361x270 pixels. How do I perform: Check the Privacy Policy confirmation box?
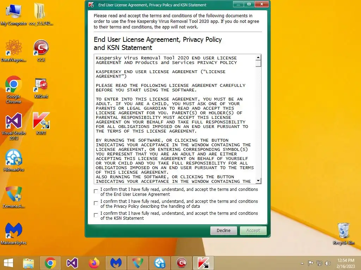click(x=96, y=203)
